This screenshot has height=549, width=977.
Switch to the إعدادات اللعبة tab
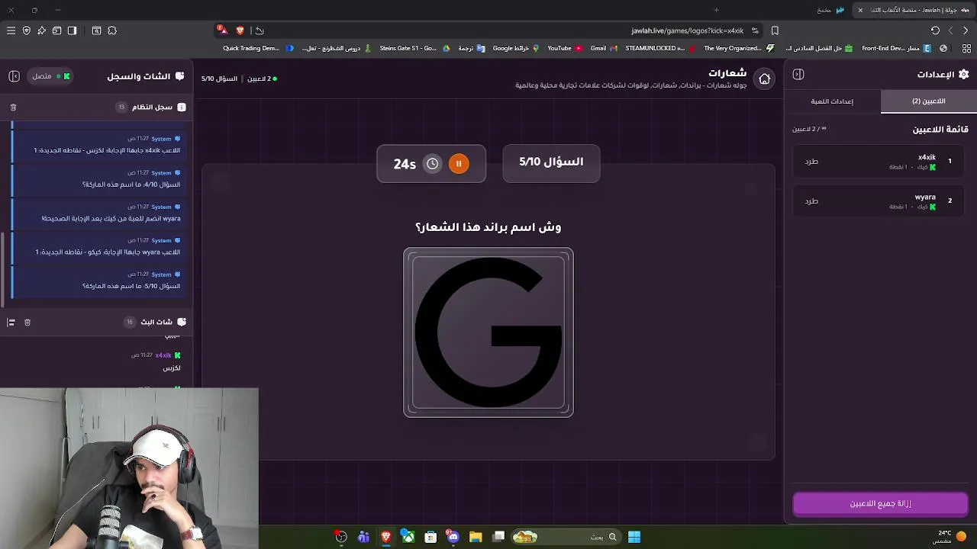point(832,101)
